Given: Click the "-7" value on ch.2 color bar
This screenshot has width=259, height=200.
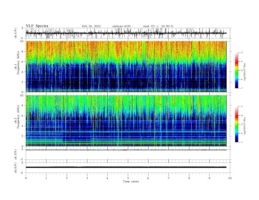Looking at the screenshot, I should click(x=241, y=142).
